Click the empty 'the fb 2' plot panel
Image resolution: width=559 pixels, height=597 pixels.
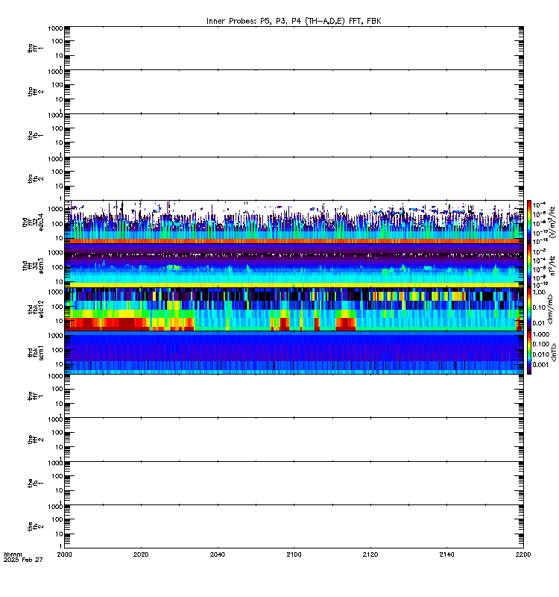coord(294,527)
